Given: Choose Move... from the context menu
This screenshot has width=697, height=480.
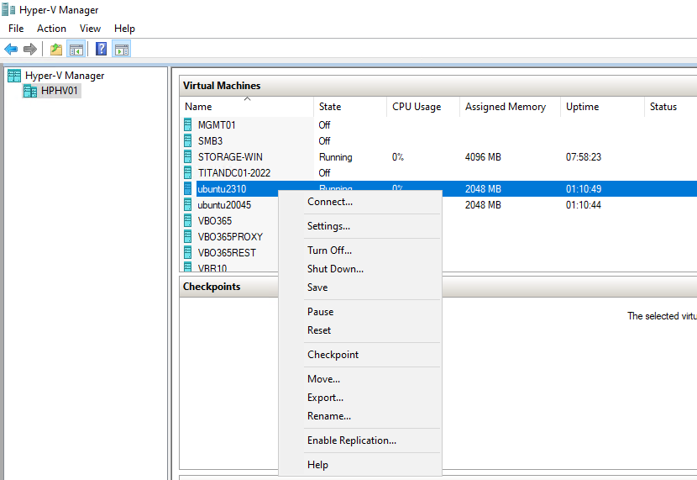Looking at the screenshot, I should (360, 379).
